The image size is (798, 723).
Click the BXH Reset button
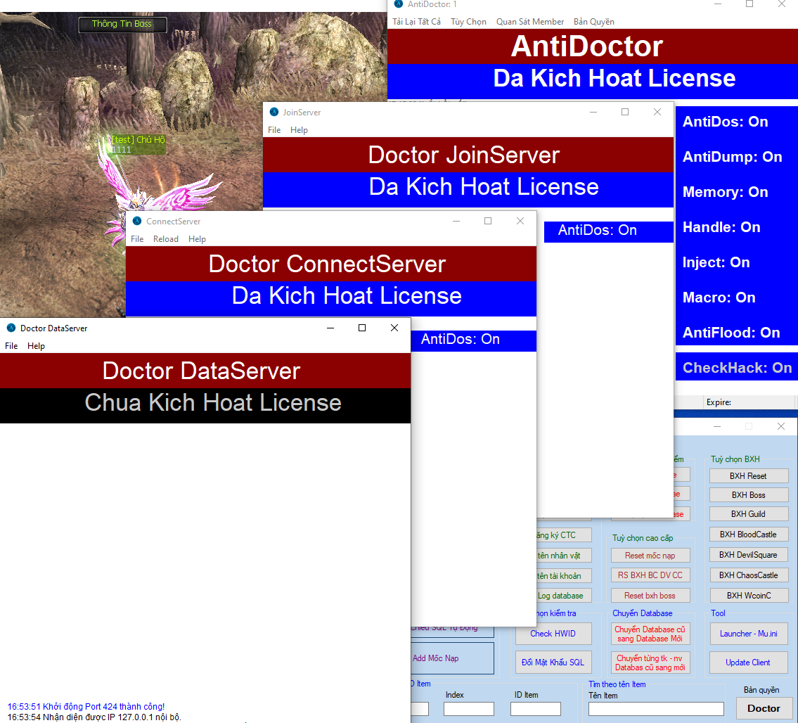tap(748, 476)
